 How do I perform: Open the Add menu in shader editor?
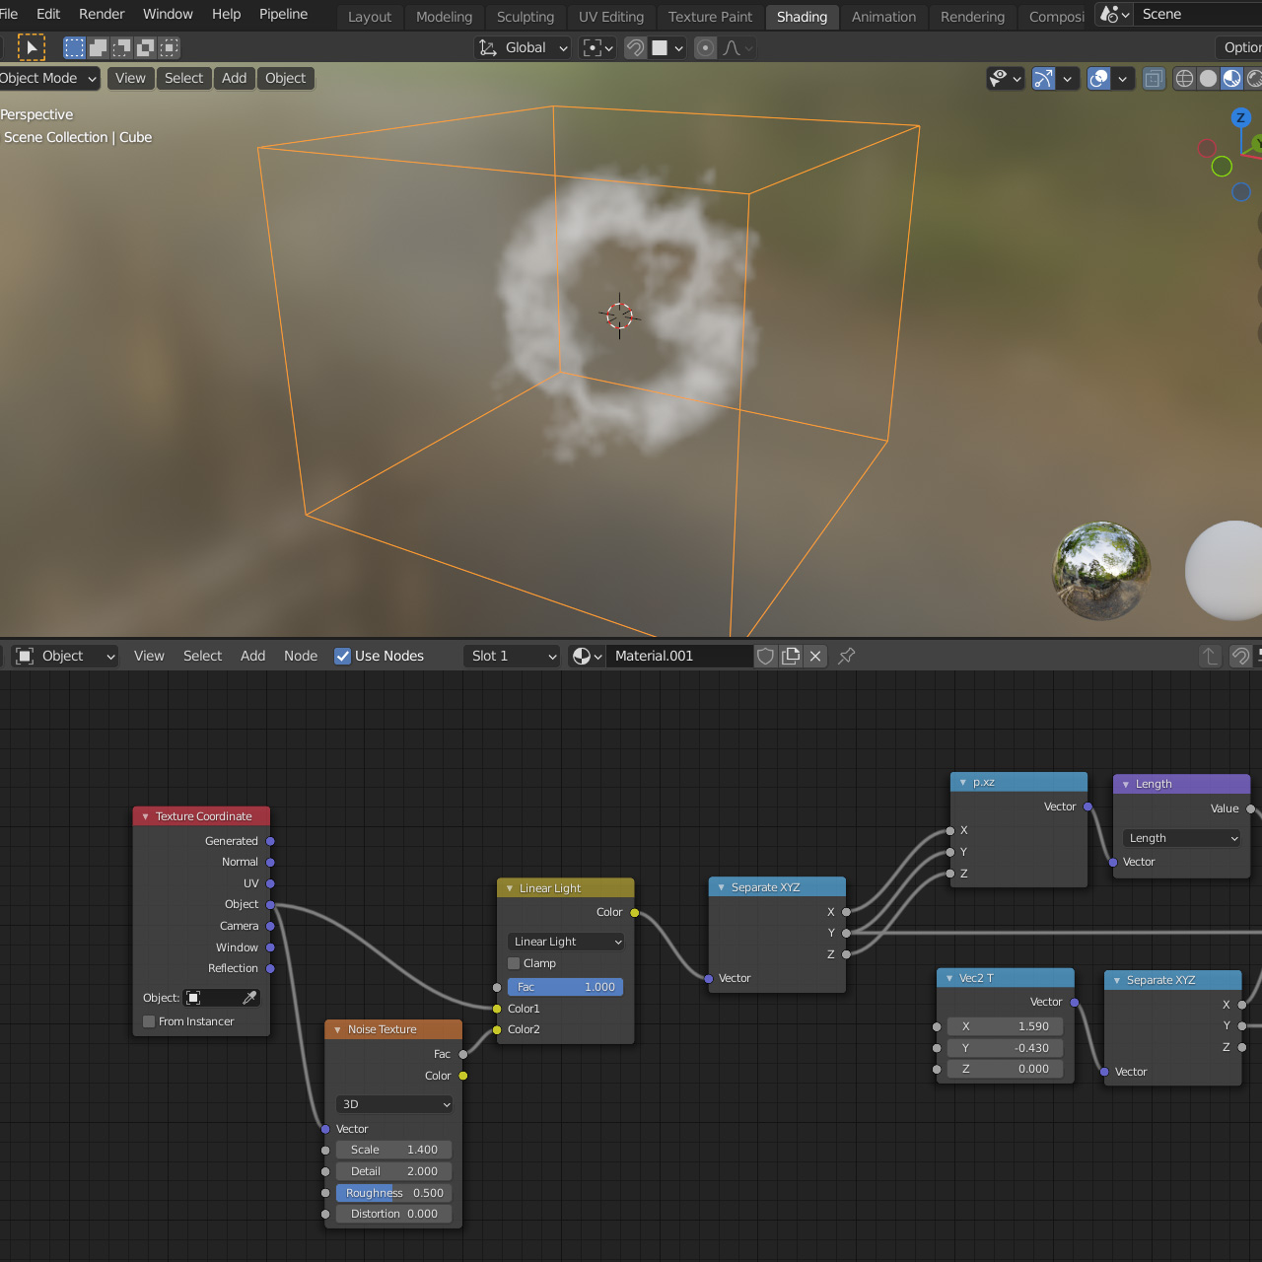pos(252,656)
